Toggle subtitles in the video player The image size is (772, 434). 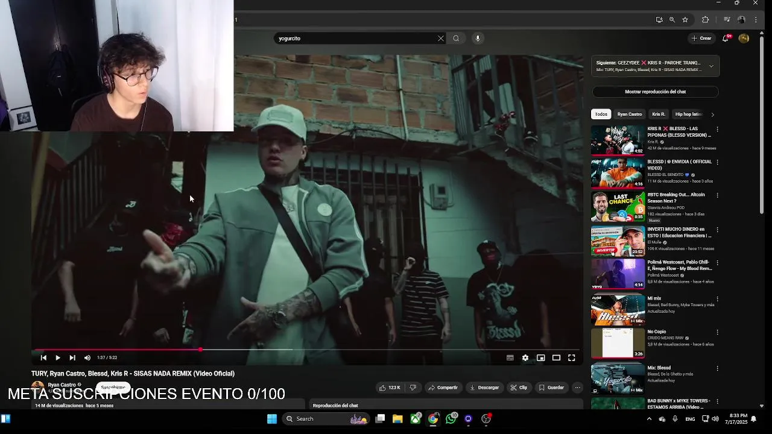[510, 357]
